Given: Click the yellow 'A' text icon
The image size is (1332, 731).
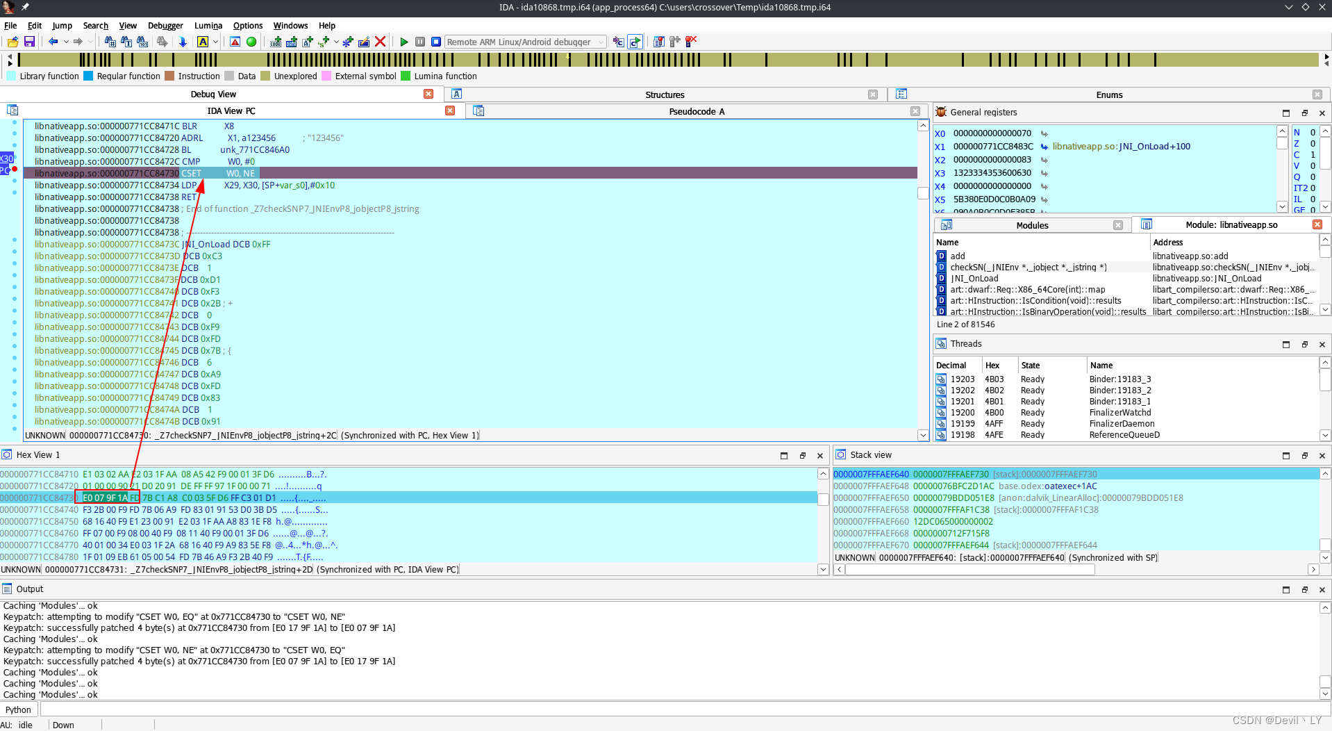Looking at the screenshot, I should click(203, 42).
